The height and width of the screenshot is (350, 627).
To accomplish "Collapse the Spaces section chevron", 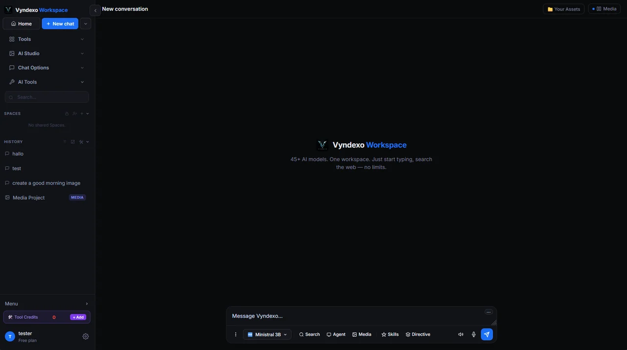I will 88,113.
